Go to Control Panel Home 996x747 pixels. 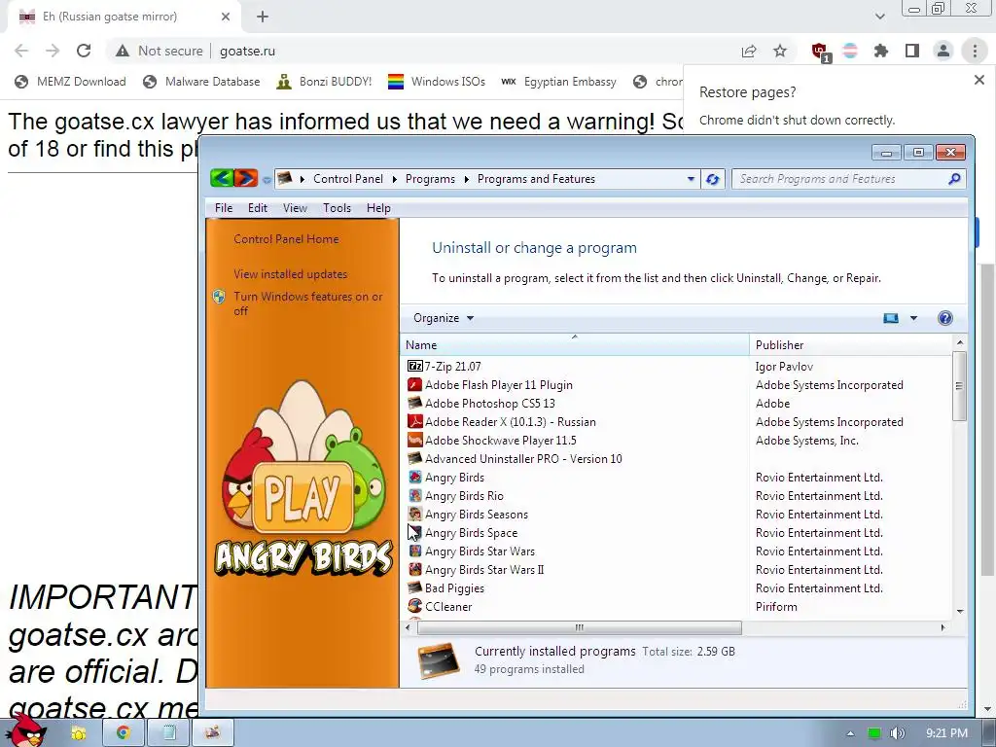point(286,239)
